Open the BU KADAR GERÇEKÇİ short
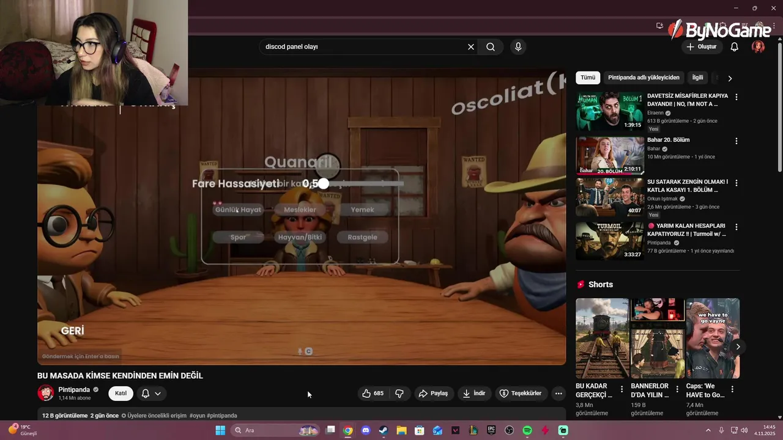 coord(602,338)
